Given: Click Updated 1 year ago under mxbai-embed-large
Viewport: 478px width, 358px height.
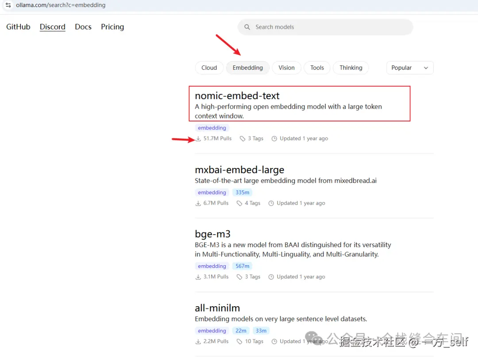Looking at the screenshot, I should pyautogui.click(x=301, y=203).
